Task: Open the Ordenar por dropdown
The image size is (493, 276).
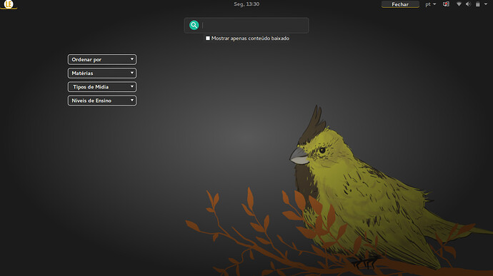Action: click(x=102, y=59)
